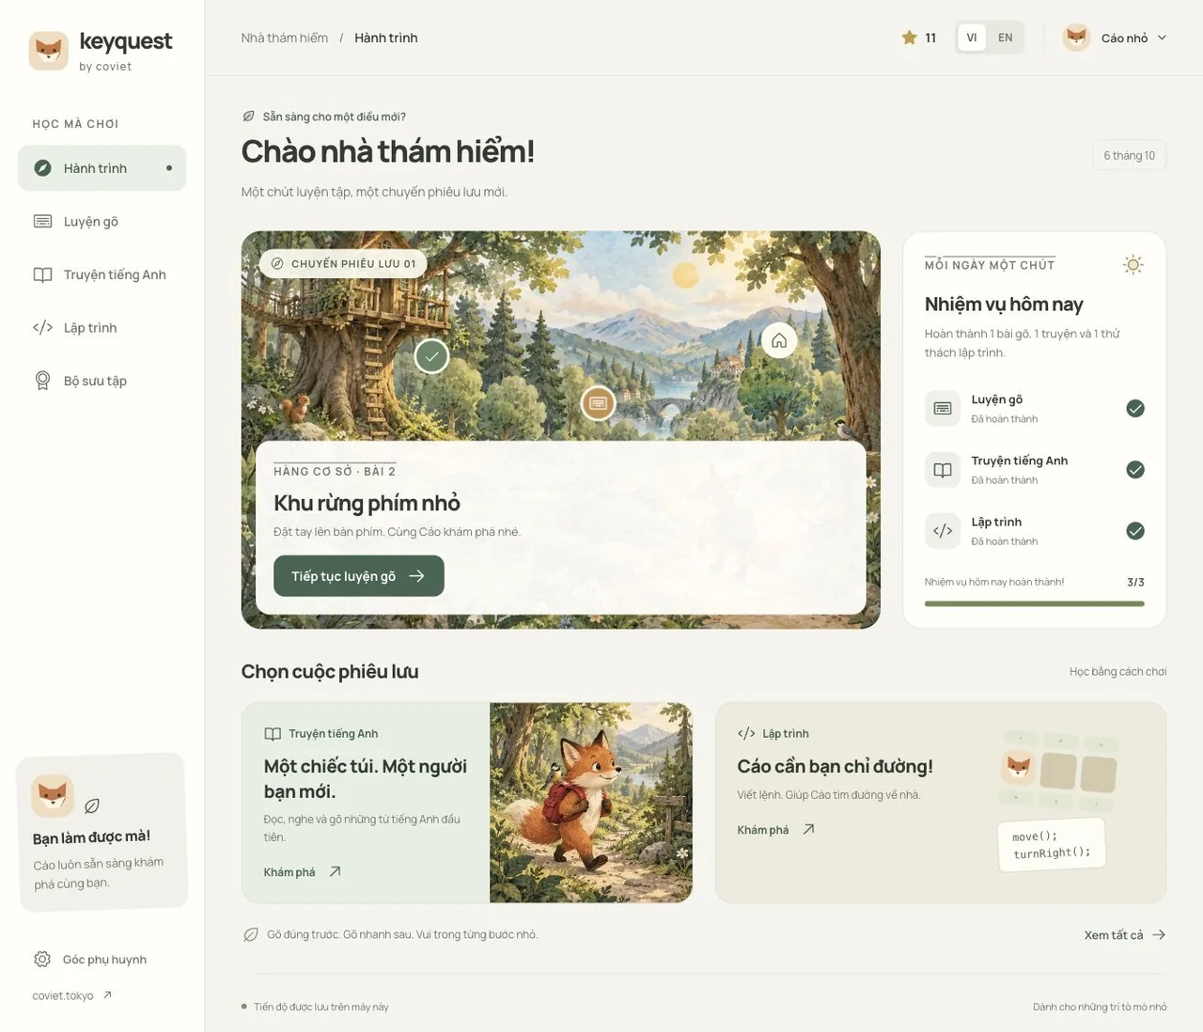
Task: Open Khám phá arrow on story card
Action: pos(335,871)
